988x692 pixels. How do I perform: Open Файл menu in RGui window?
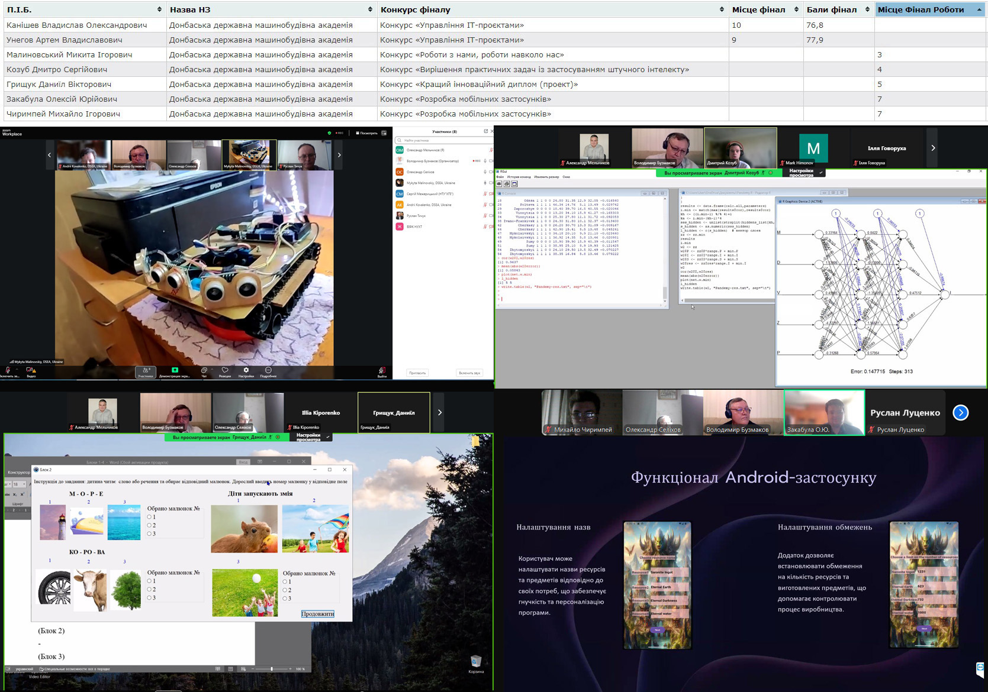[500, 177]
